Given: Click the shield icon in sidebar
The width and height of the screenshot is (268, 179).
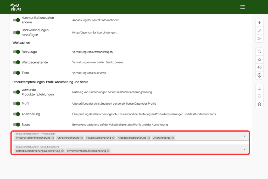Looking at the screenshot, I should pos(259,96).
